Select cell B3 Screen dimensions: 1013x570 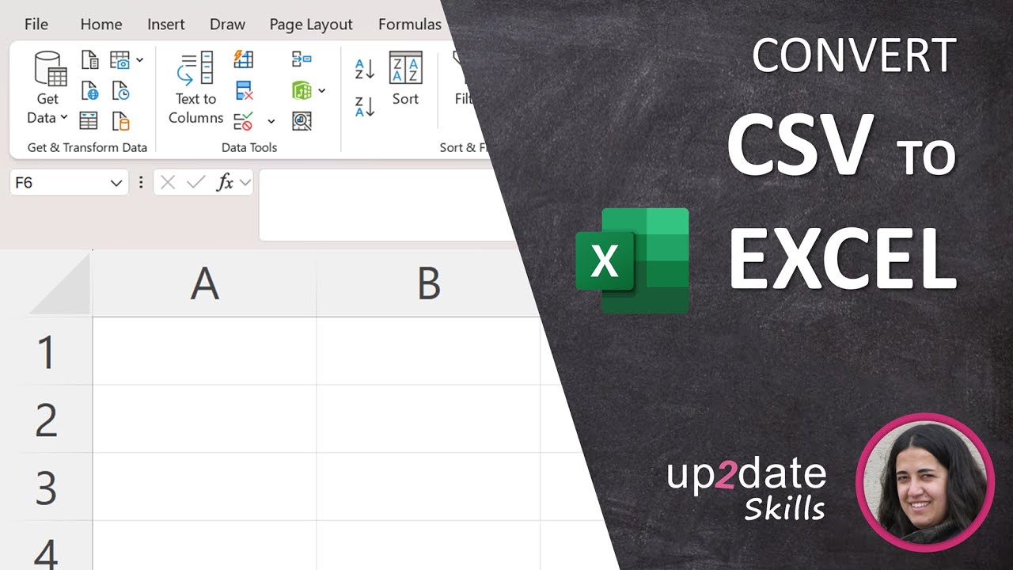click(428, 487)
